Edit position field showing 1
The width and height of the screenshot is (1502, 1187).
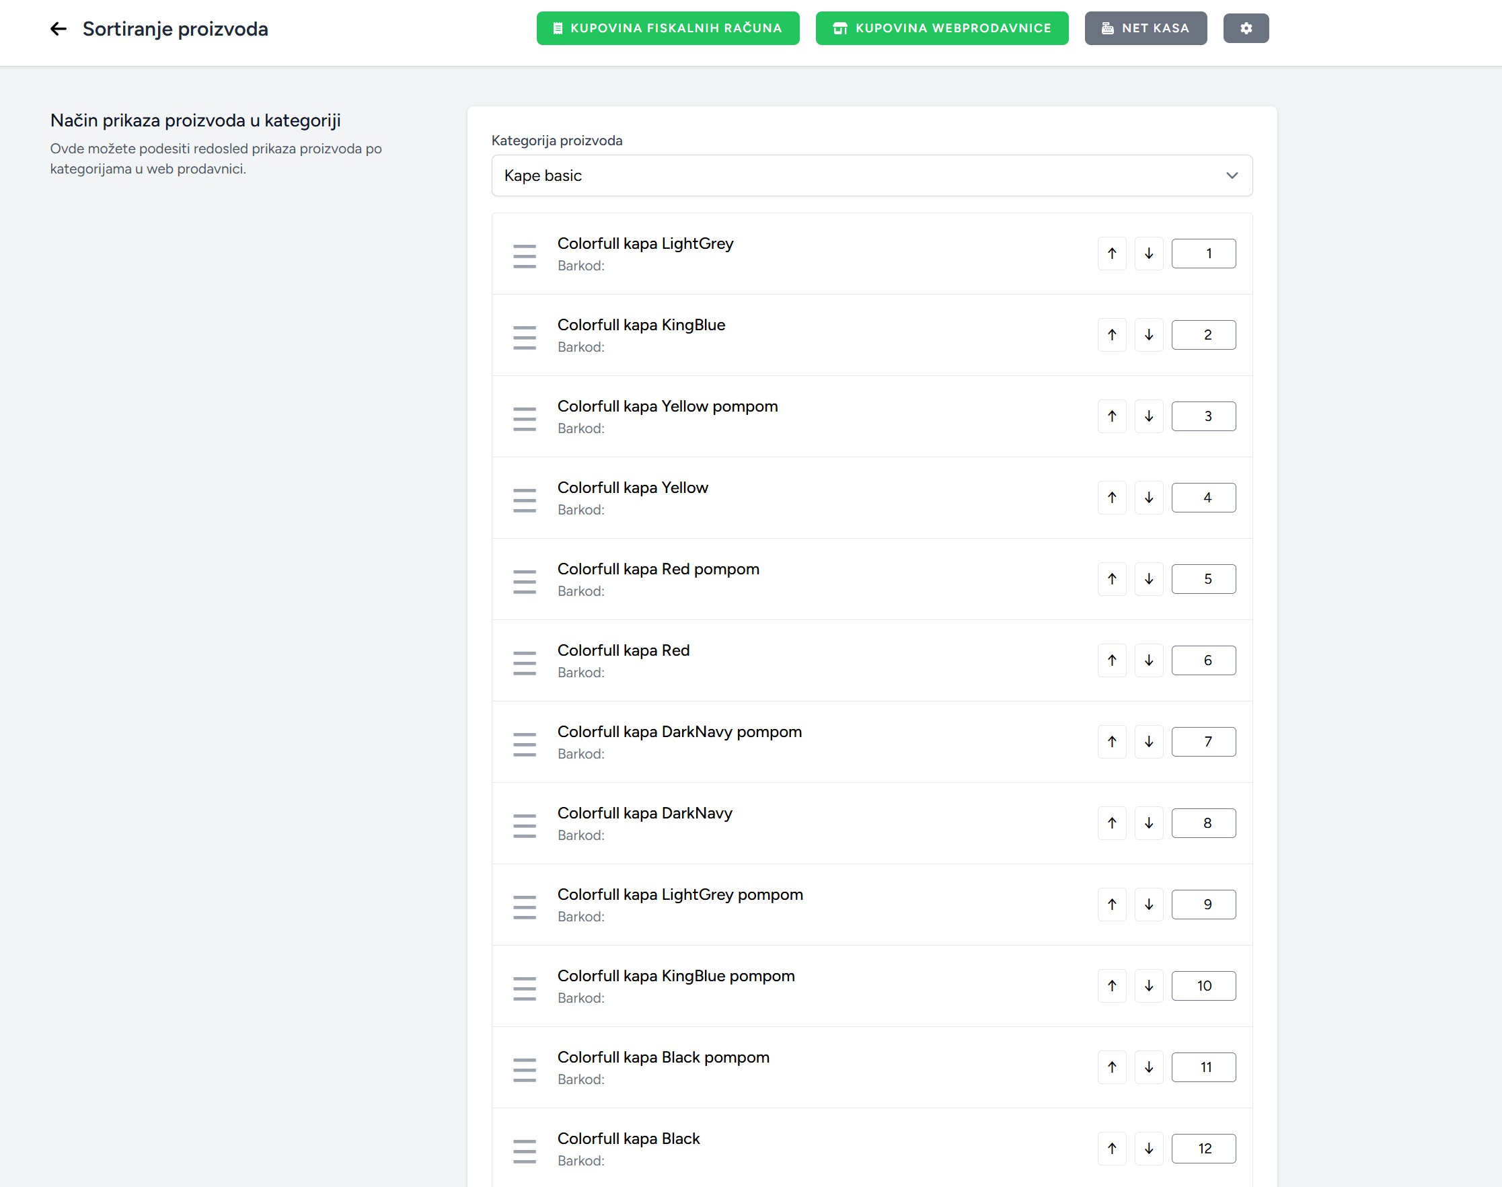point(1203,254)
